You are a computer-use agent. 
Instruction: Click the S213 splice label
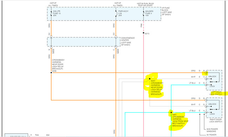147,34
